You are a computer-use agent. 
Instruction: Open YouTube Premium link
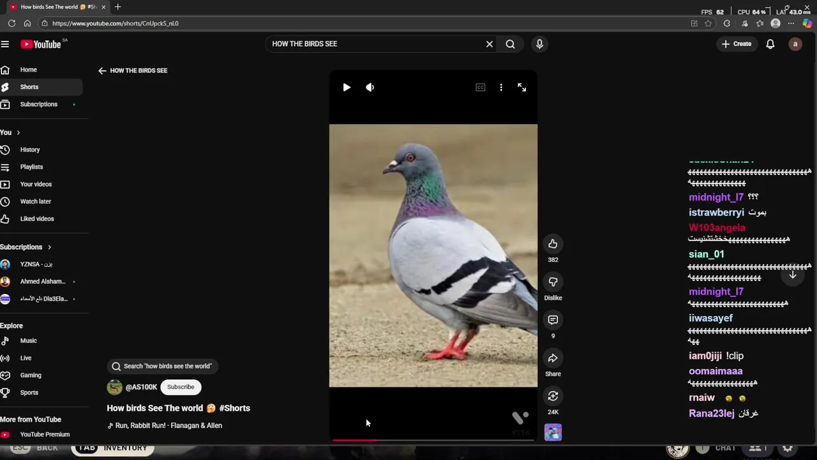[41, 434]
